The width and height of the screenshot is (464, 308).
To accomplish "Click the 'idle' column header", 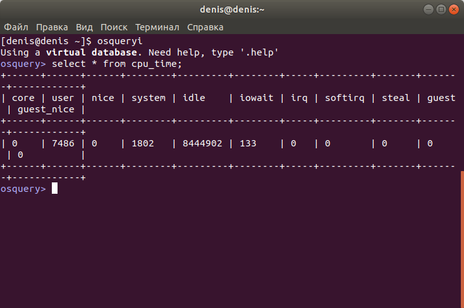I will tap(194, 98).
